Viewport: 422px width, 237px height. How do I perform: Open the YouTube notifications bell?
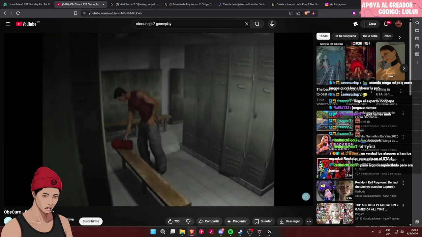click(x=386, y=24)
